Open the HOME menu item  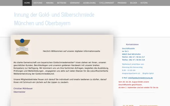tap(27, 3)
